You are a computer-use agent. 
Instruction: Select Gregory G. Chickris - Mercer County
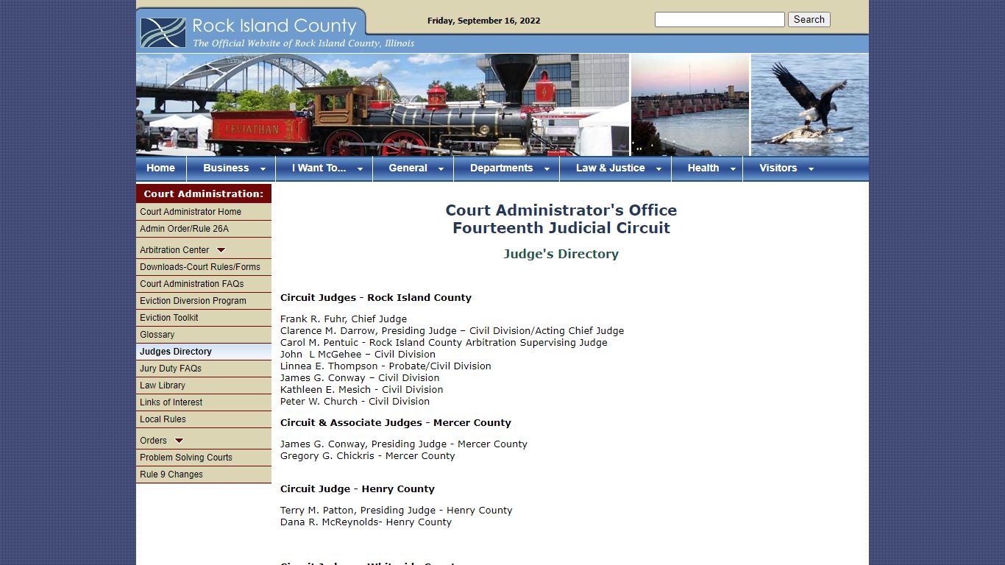(x=368, y=456)
